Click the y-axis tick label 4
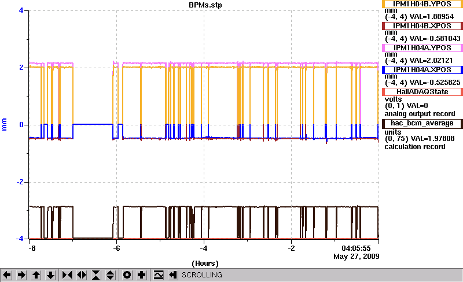The width and height of the screenshot is (463, 282). point(21,10)
